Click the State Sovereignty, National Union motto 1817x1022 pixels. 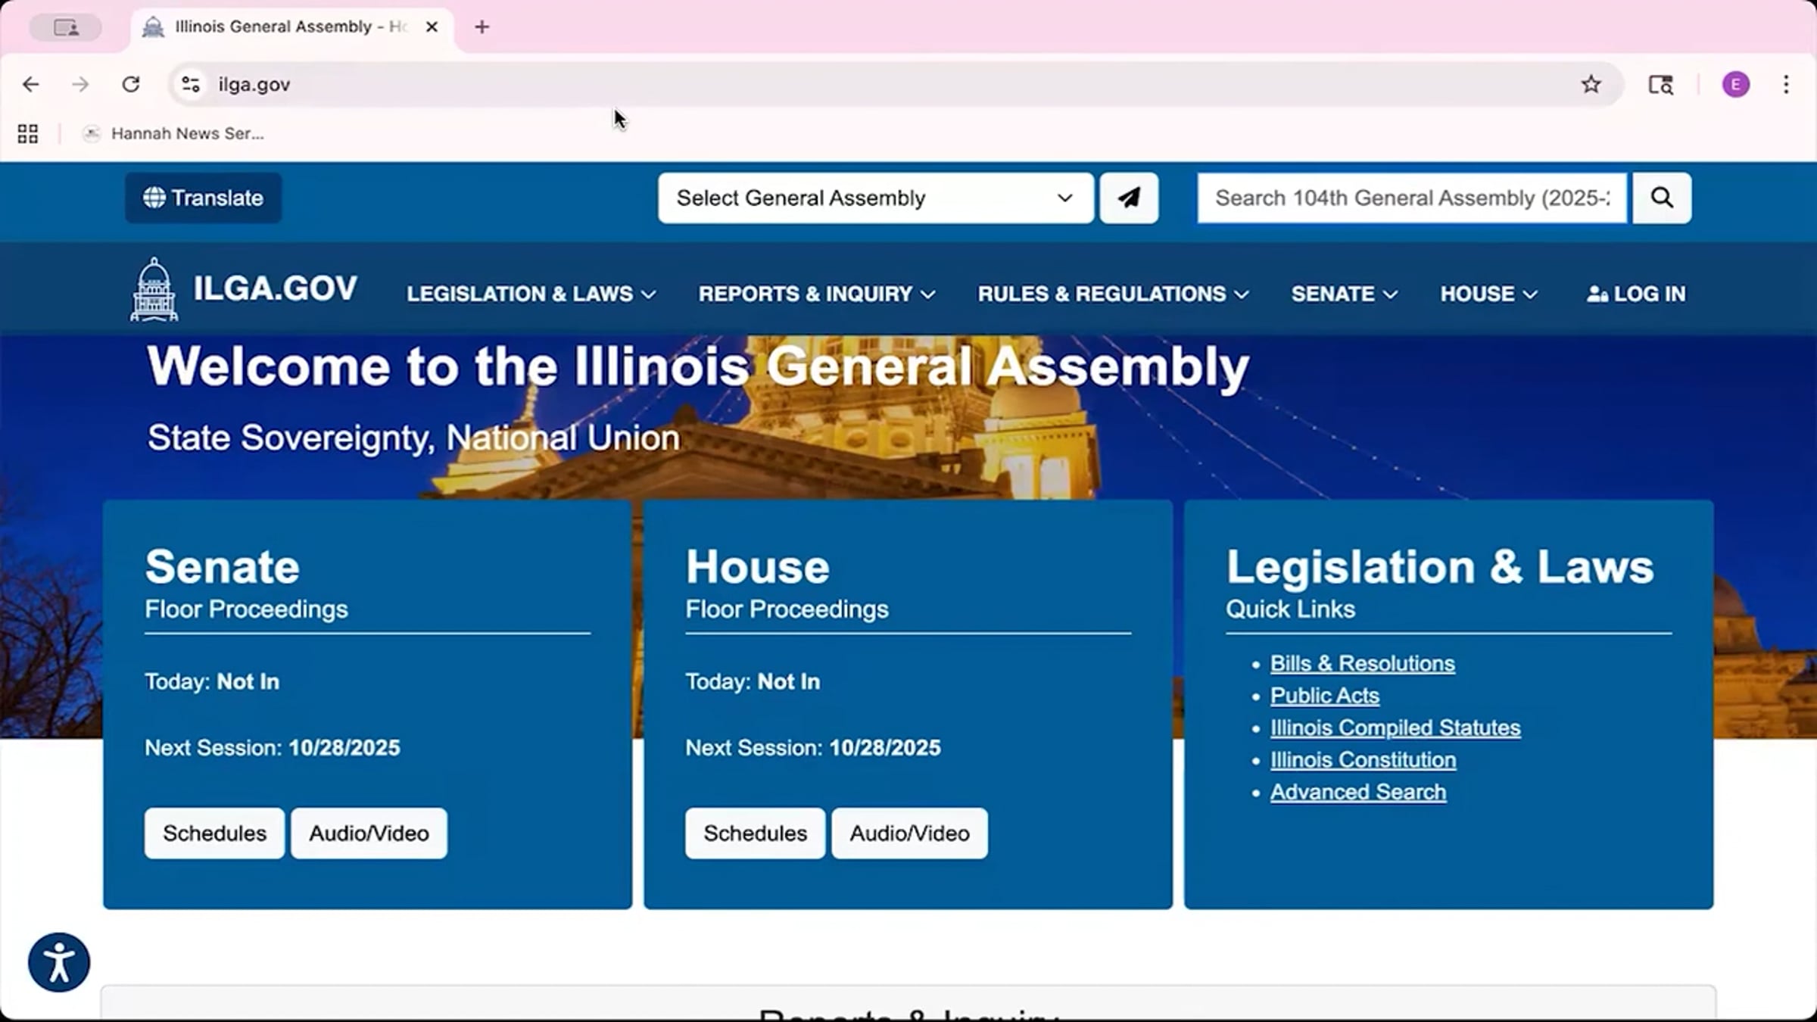tap(413, 438)
